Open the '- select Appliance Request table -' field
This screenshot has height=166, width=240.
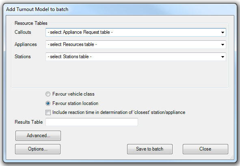(x=136, y=32)
